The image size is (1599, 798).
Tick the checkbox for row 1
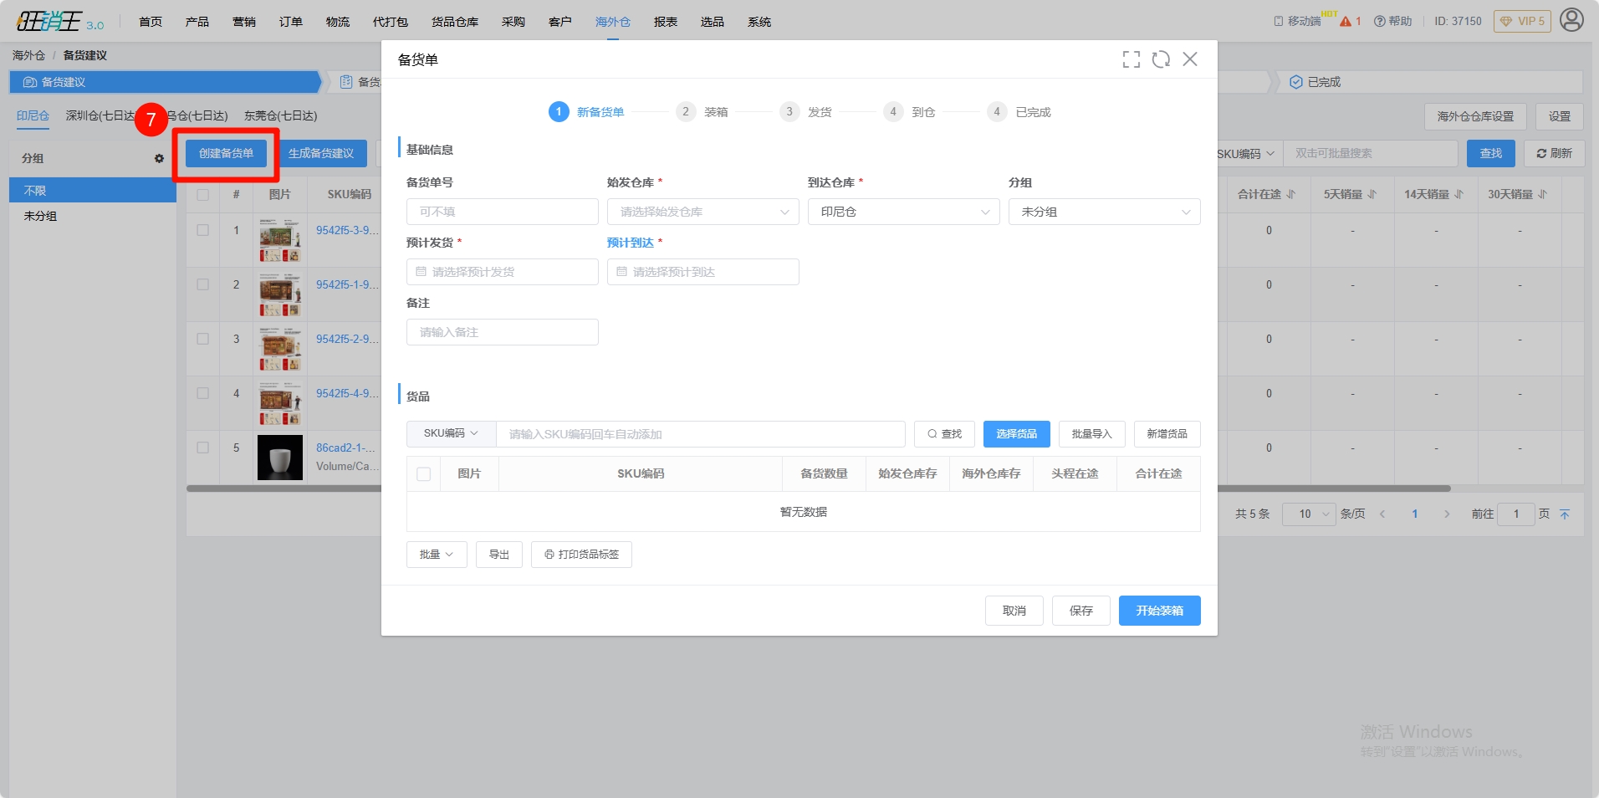203,230
